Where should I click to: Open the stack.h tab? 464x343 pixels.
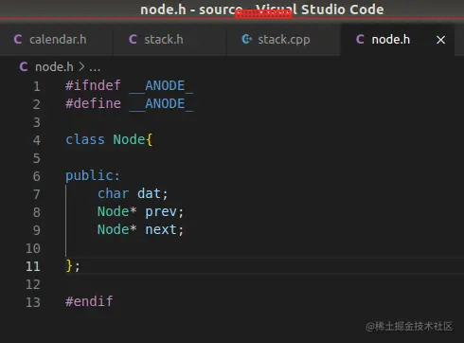(170, 40)
